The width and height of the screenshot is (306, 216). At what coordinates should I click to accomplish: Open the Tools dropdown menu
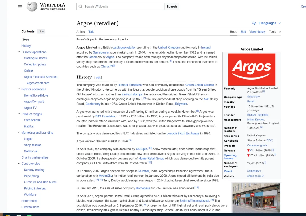275,32
